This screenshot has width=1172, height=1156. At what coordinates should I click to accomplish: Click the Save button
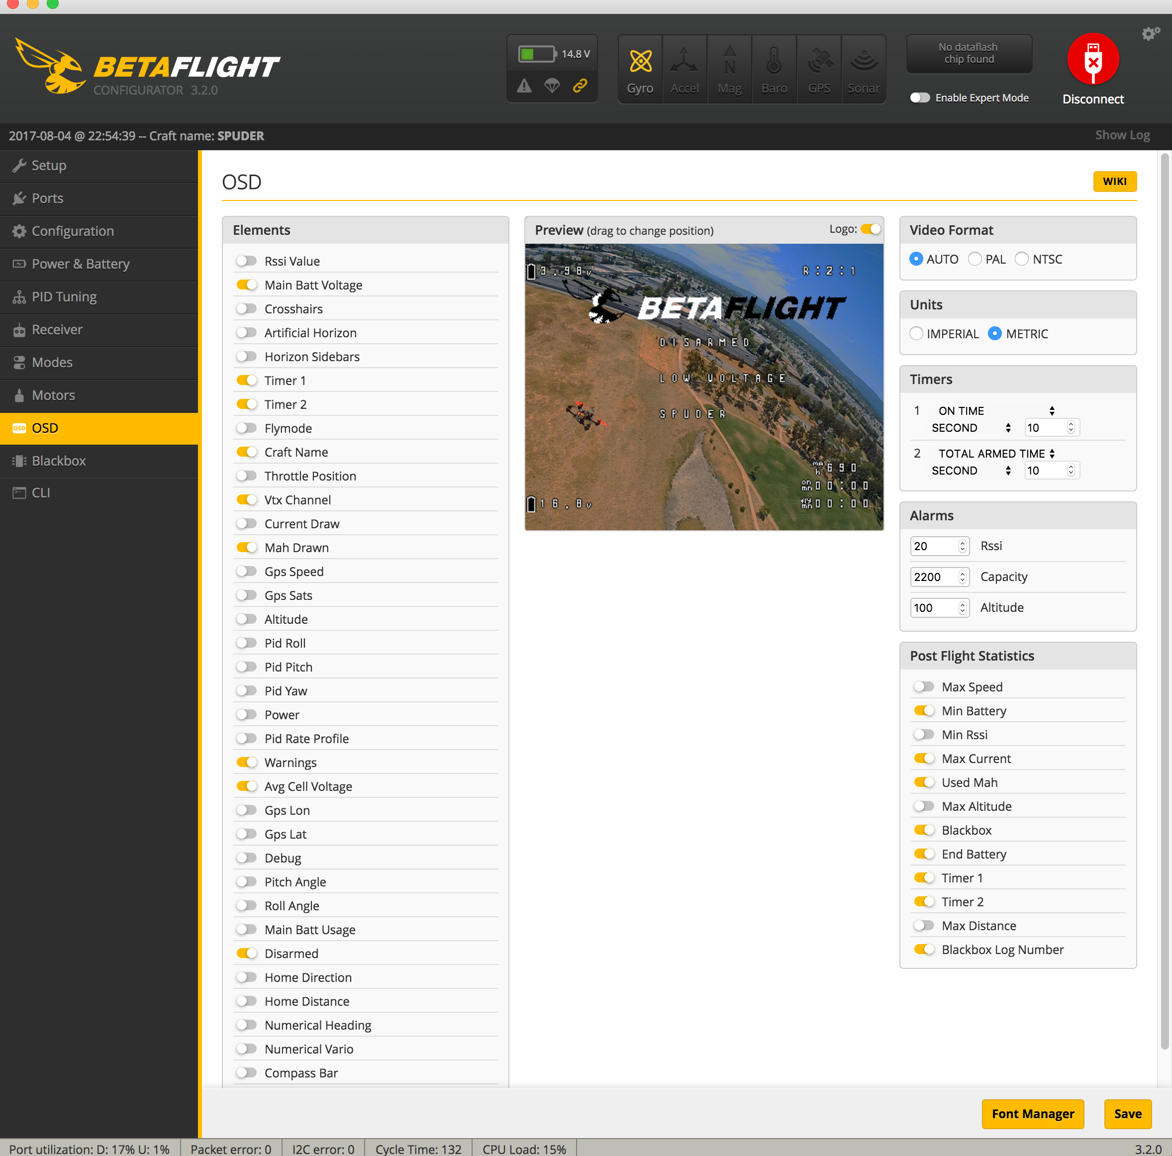click(x=1127, y=1114)
